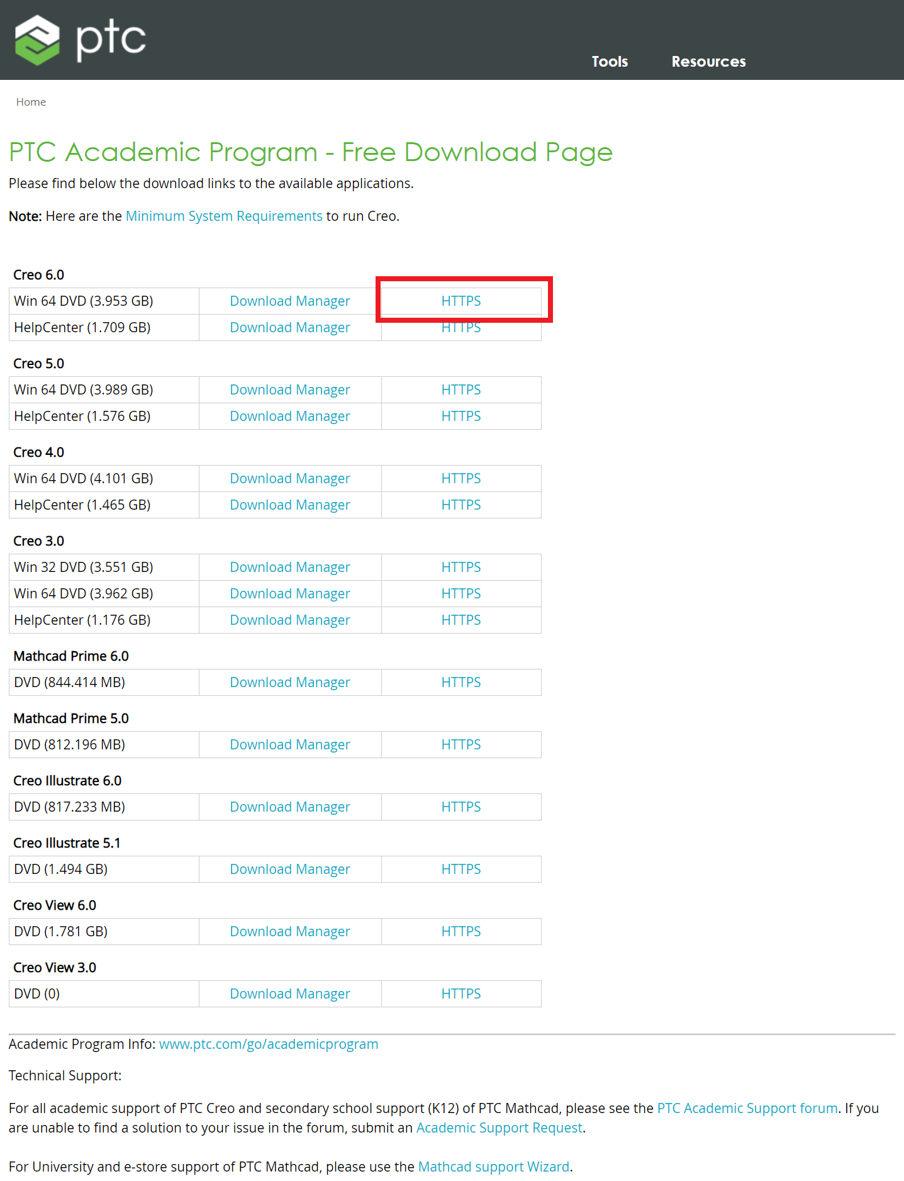Click HTTPS for Creo 3.0 HelpCenter (1.176 GB)
The image size is (904, 1181).
[461, 620]
